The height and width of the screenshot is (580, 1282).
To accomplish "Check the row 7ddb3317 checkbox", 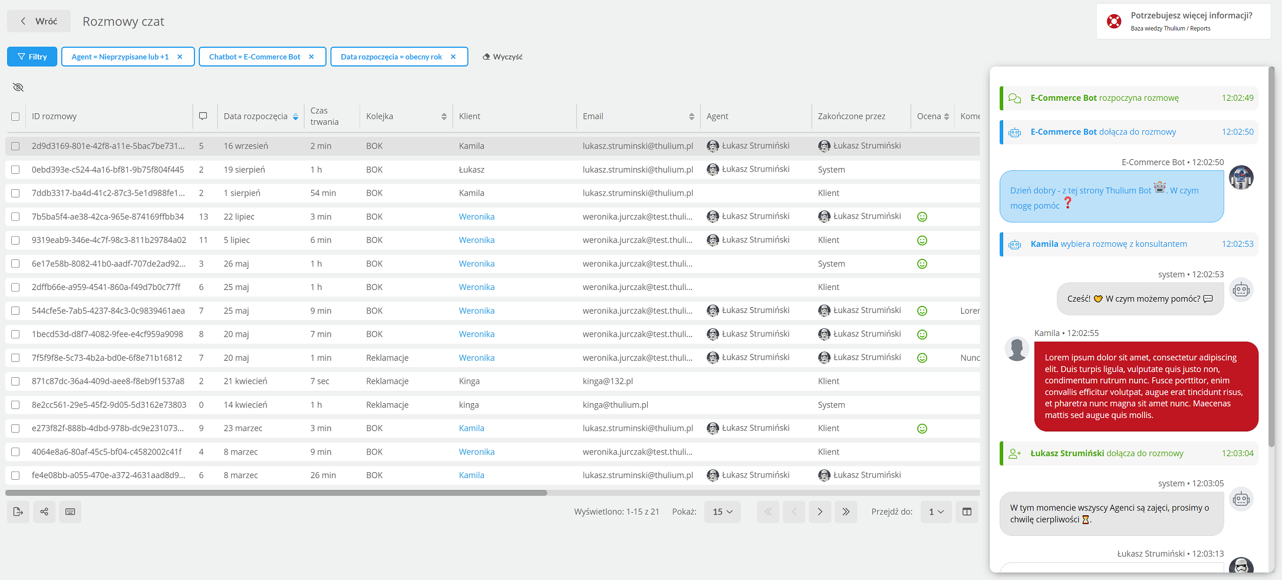I will (x=15, y=193).
